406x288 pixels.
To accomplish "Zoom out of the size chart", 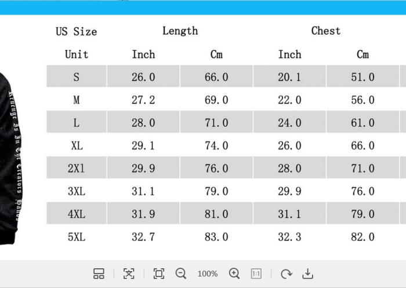I will point(181,274).
